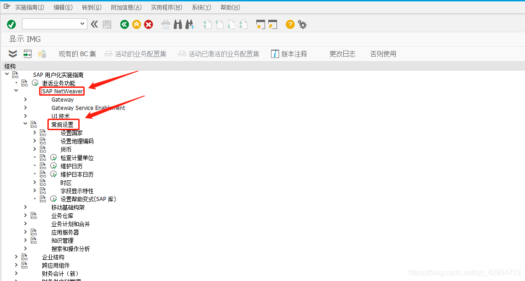The height and width of the screenshot is (281, 525).
Task: Execute IMG activity 激活业务功能 clock icon
Action: pos(35,83)
